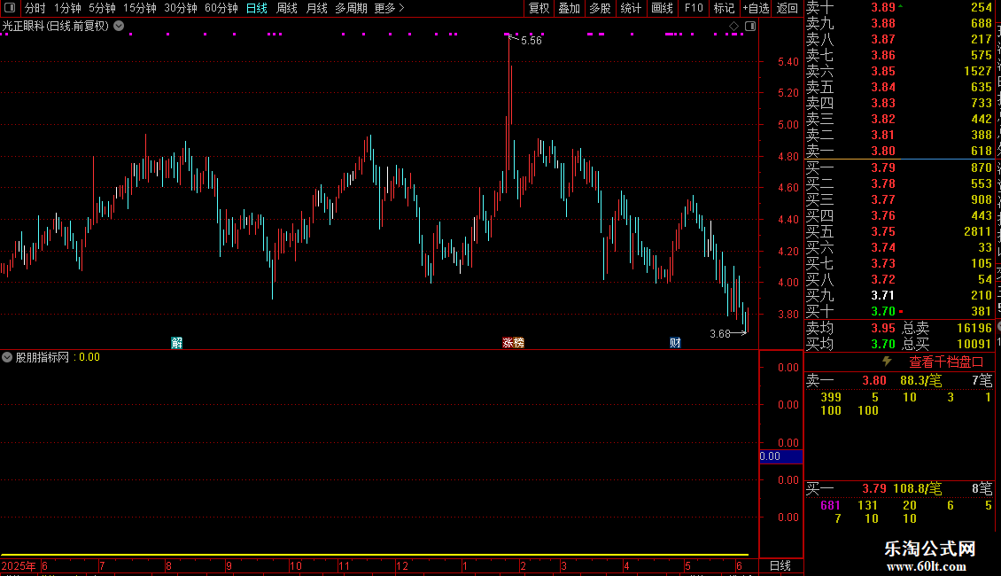Activate the 画线 drawing tool
1001x576 pixels.
tap(662, 8)
